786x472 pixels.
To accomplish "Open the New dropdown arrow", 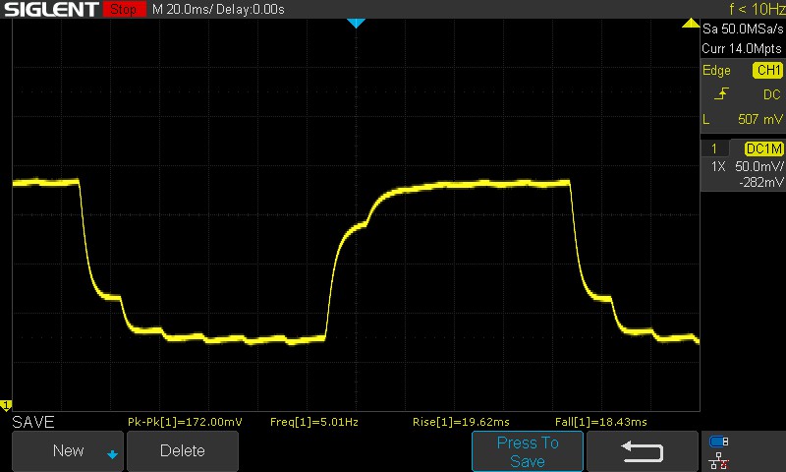I will [x=112, y=455].
